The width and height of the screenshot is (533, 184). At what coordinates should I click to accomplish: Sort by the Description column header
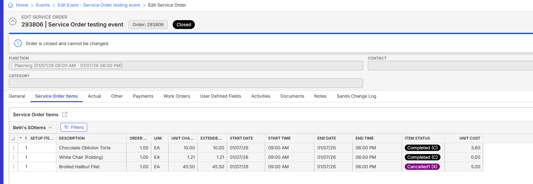click(91, 138)
